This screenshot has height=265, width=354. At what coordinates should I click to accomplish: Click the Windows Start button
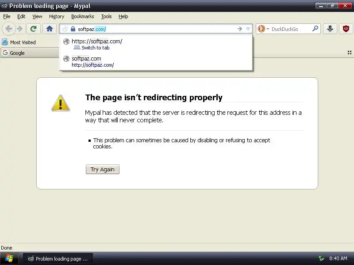point(9,258)
